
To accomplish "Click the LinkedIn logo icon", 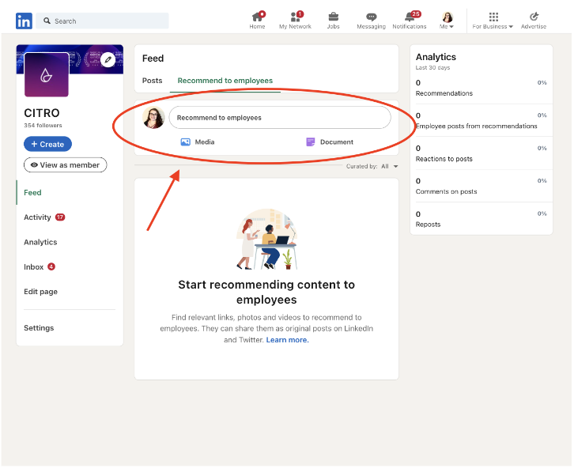I will (x=24, y=21).
